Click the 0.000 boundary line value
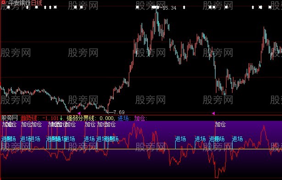This screenshot has height=180, width=282. pyautogui.click(x=107, y=118)
